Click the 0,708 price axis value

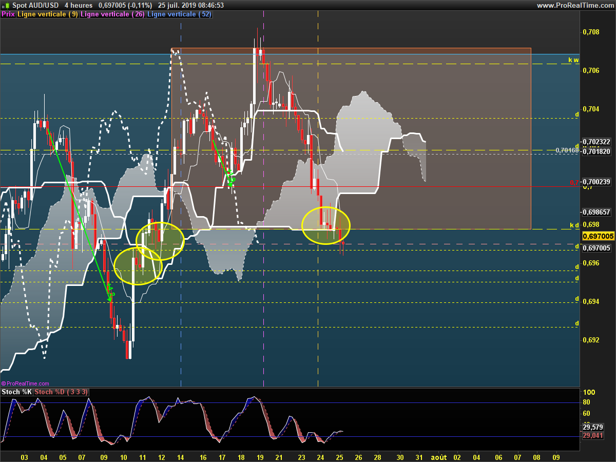591,32
